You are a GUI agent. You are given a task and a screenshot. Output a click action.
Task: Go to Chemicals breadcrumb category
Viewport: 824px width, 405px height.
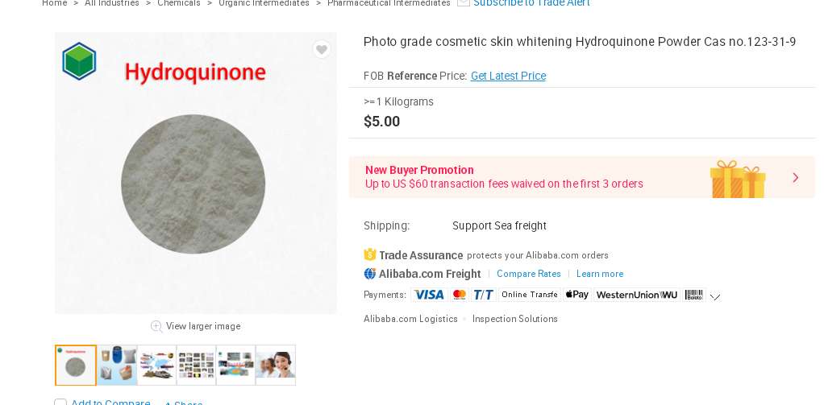[179, 3]
